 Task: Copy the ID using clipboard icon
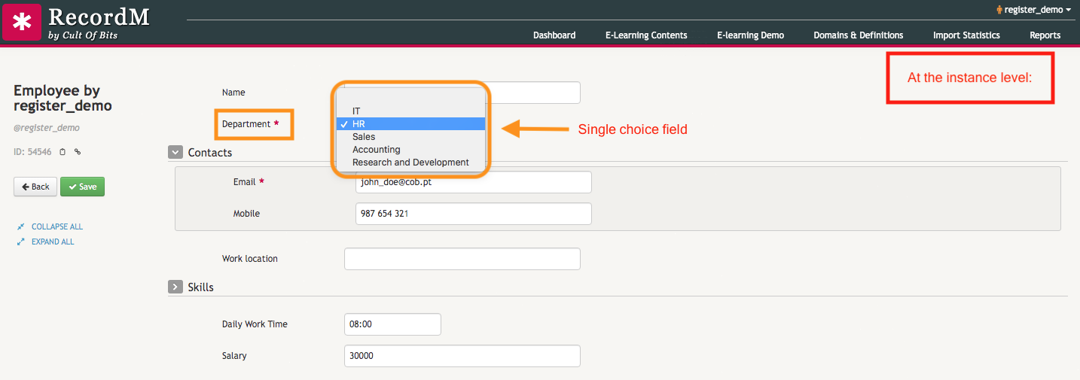coord(63,152)
